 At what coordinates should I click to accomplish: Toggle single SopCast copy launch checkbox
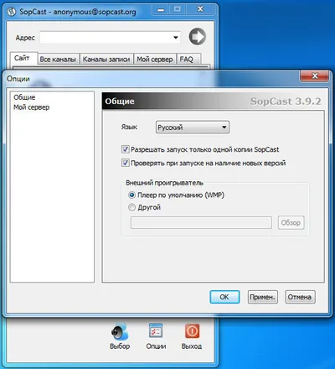(x=125, y=149)
